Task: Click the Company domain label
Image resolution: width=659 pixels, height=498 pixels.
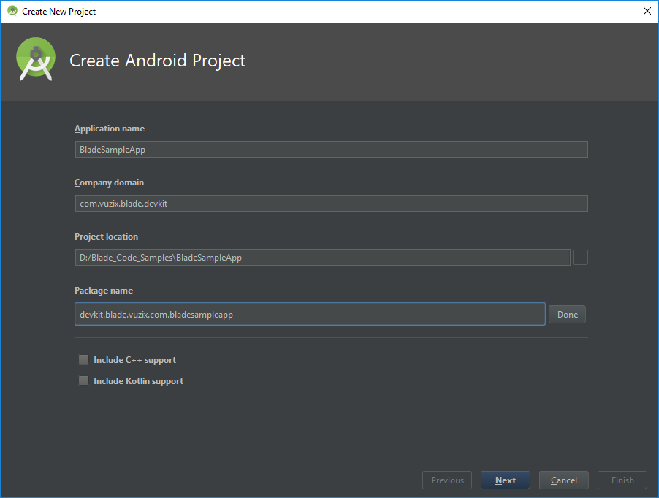Action: 109,183
